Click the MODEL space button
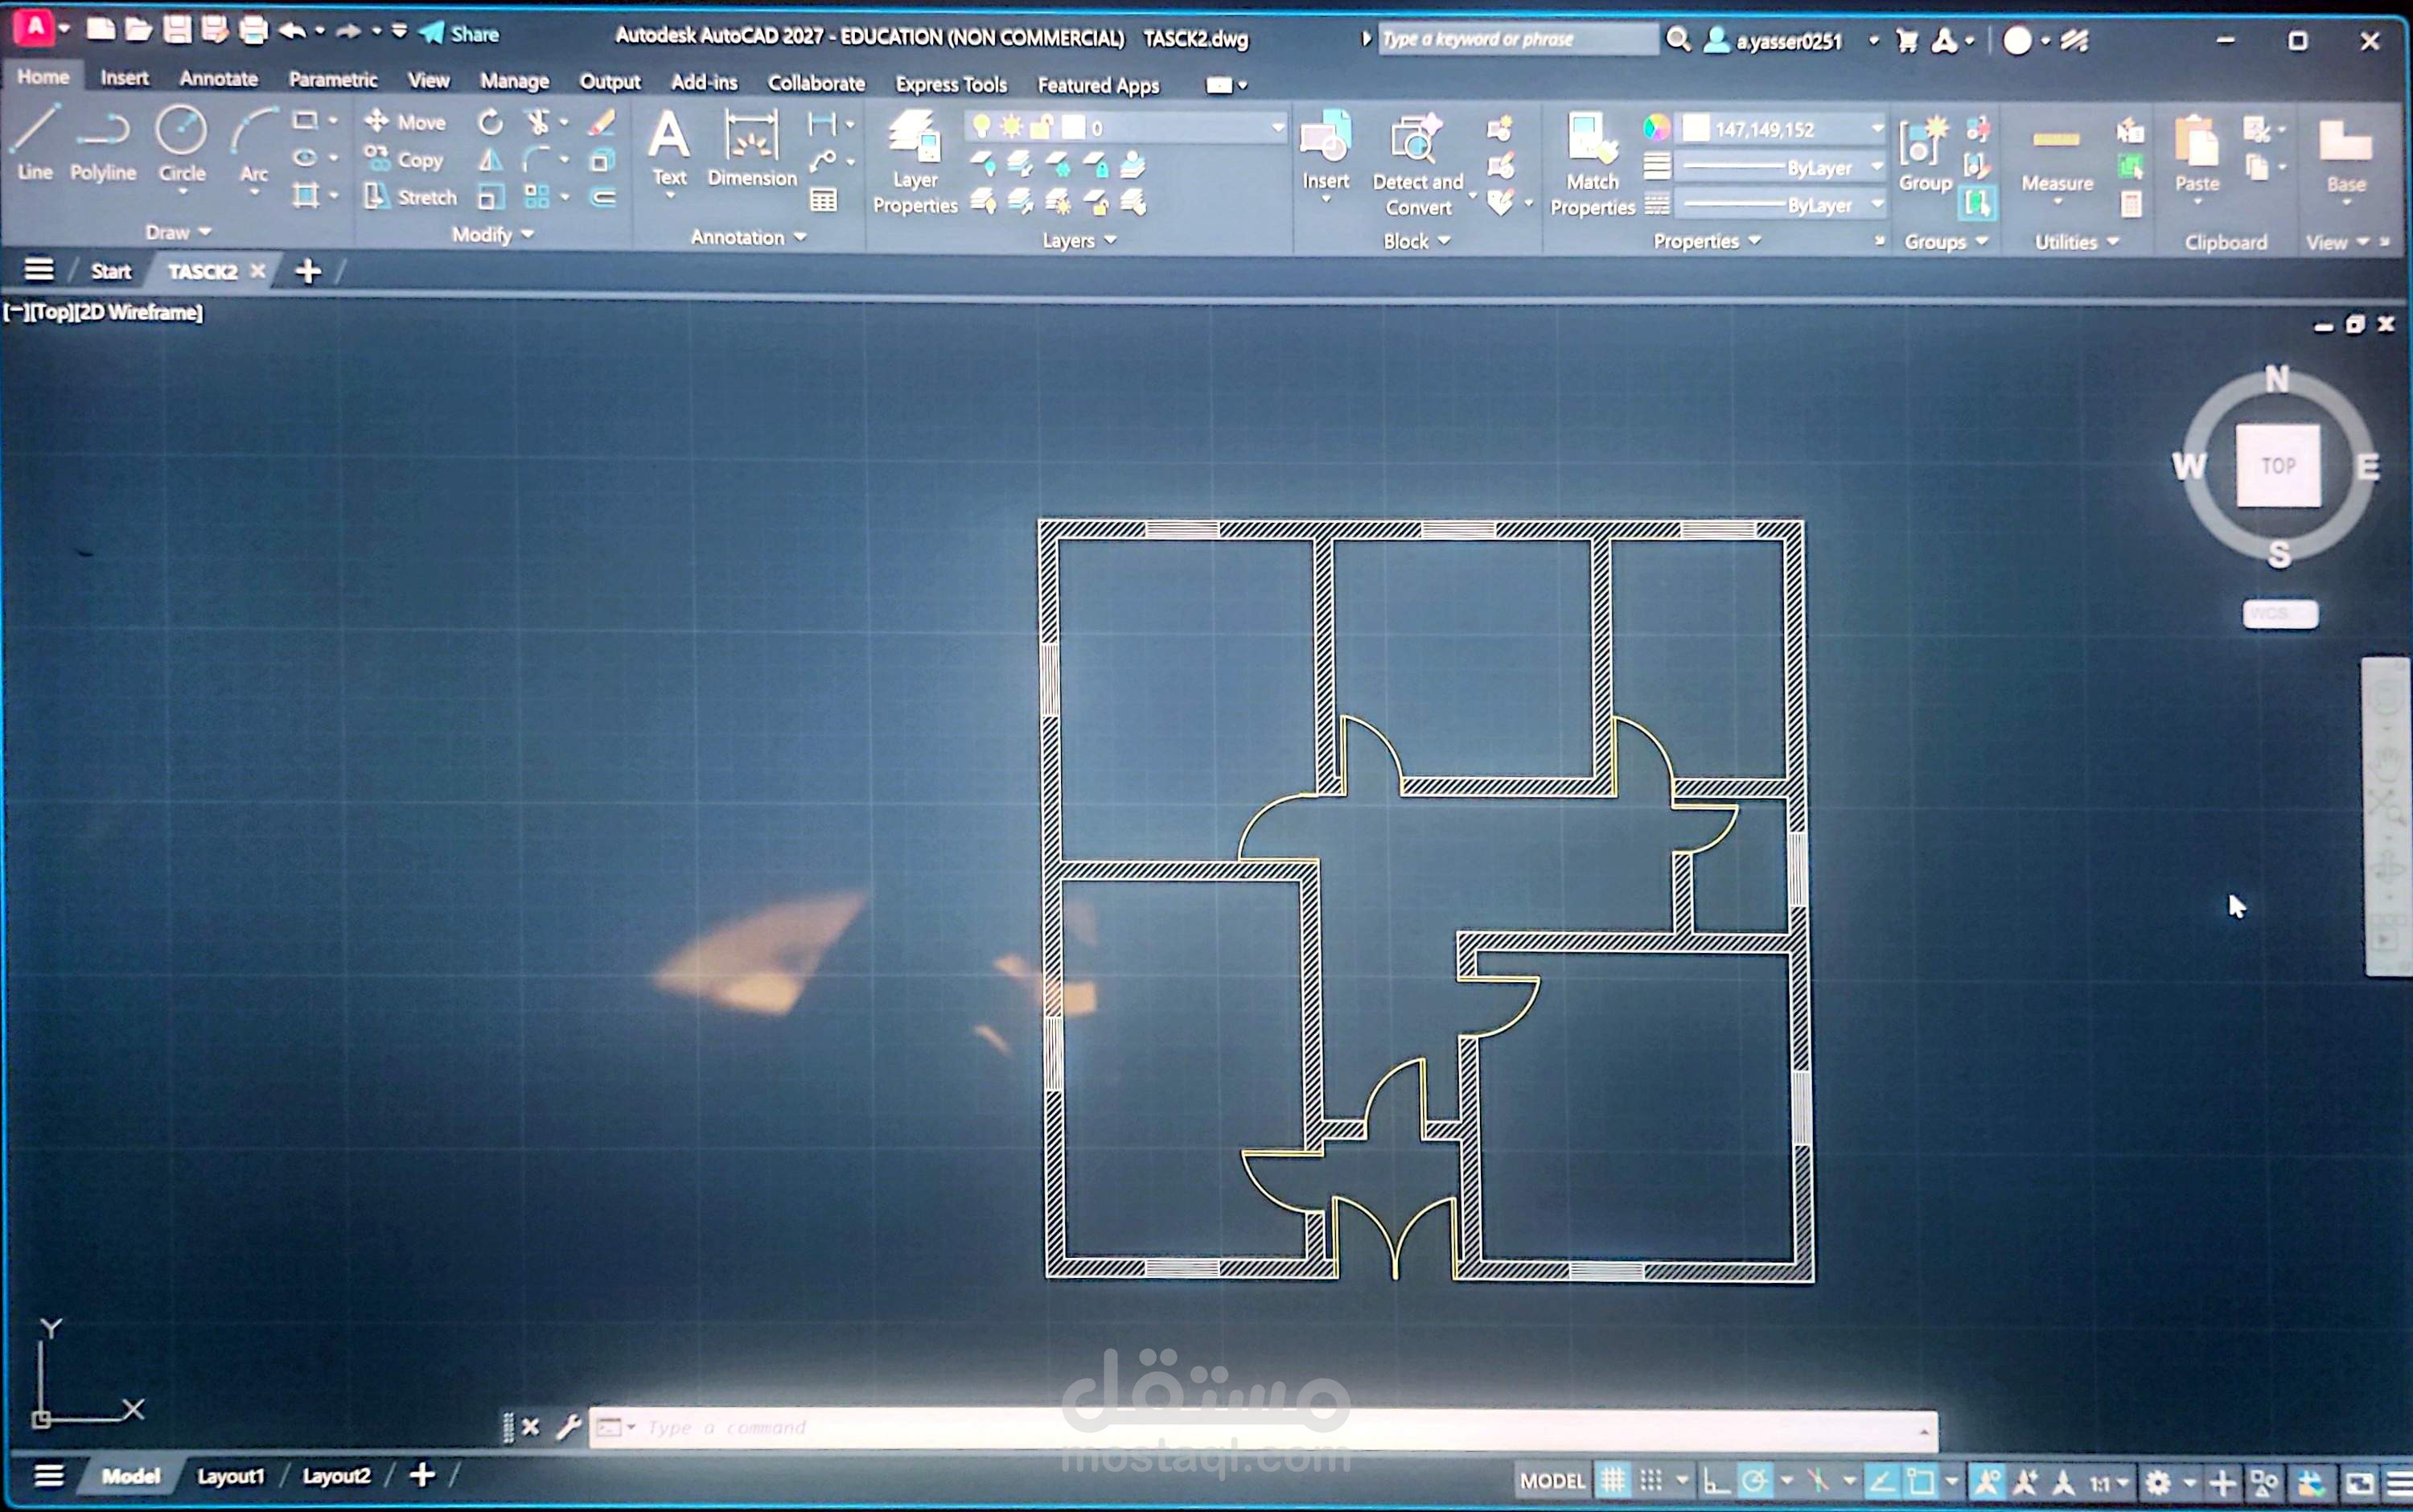This screenshot has width=2413, height=1512. pyautogui.click(x=1552, y=1480)
